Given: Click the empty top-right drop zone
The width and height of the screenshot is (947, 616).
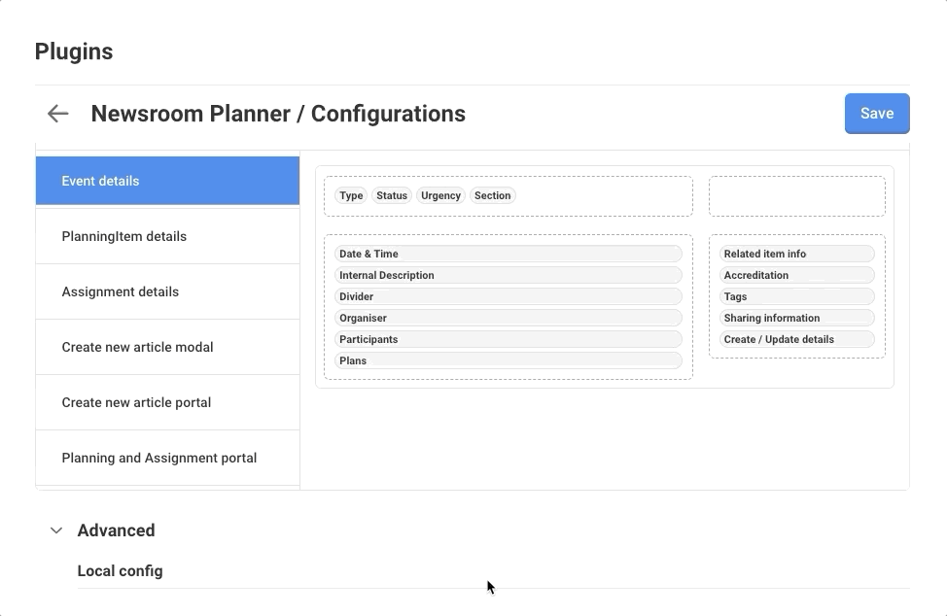Looking at the screenshot, I should pos(796,196).
